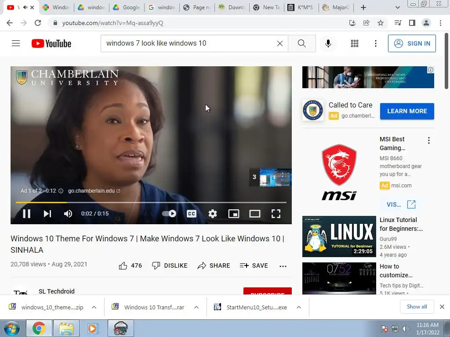Toggle Chrome side panel icon
The image size is (450, 337).
click(x=412, y=23)
